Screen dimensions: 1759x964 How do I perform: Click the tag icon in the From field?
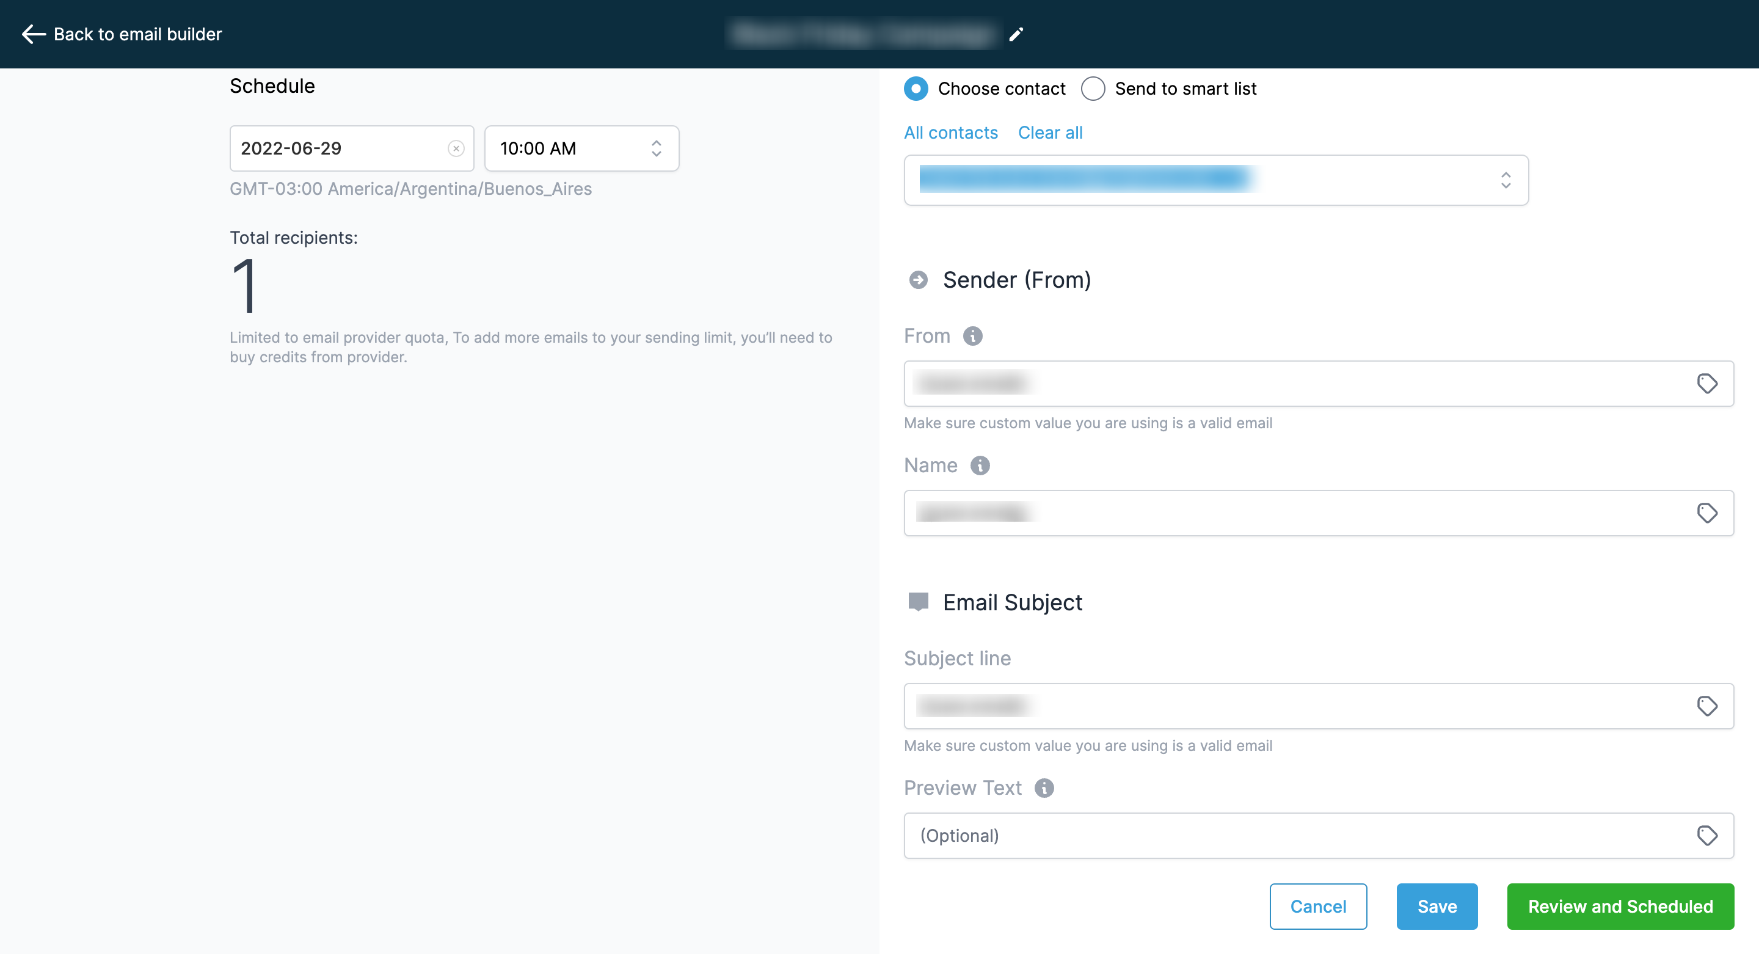pyautogui.click(x=1706, y=383)
